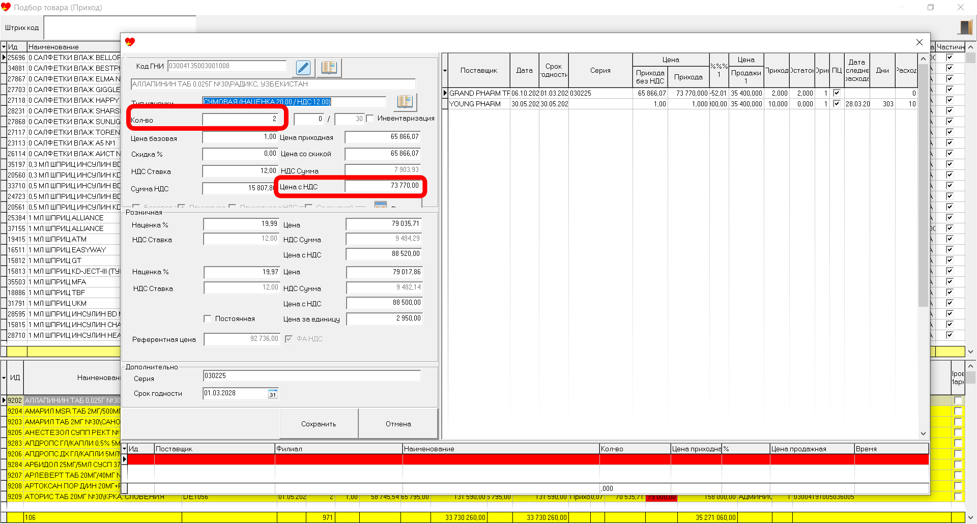977x524 pixels.
Task: Toggle Частичн checkbox for row 34881
Action: [950, 68]
